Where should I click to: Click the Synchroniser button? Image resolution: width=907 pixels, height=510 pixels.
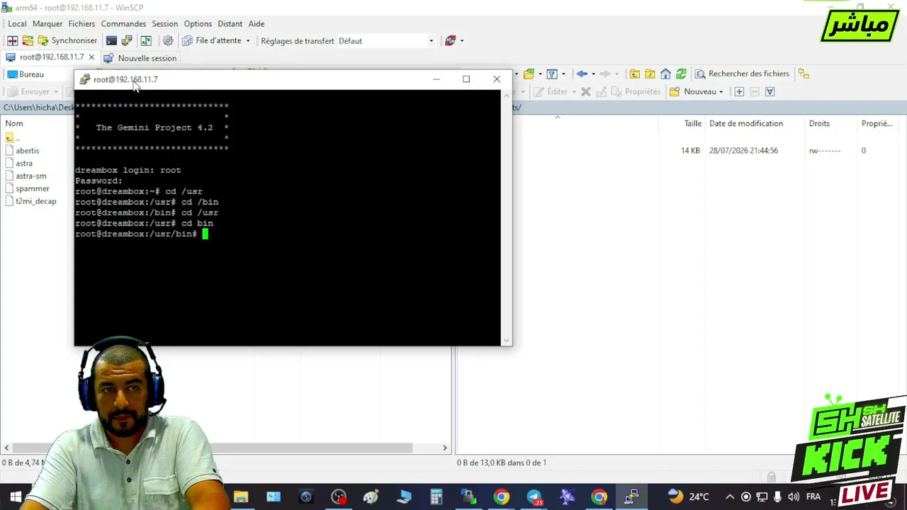pos(67,41)
